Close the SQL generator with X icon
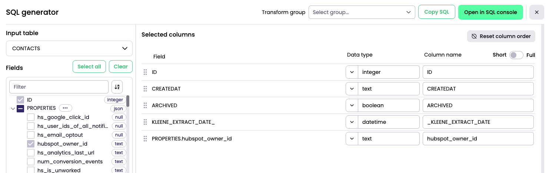 (537, 12)
